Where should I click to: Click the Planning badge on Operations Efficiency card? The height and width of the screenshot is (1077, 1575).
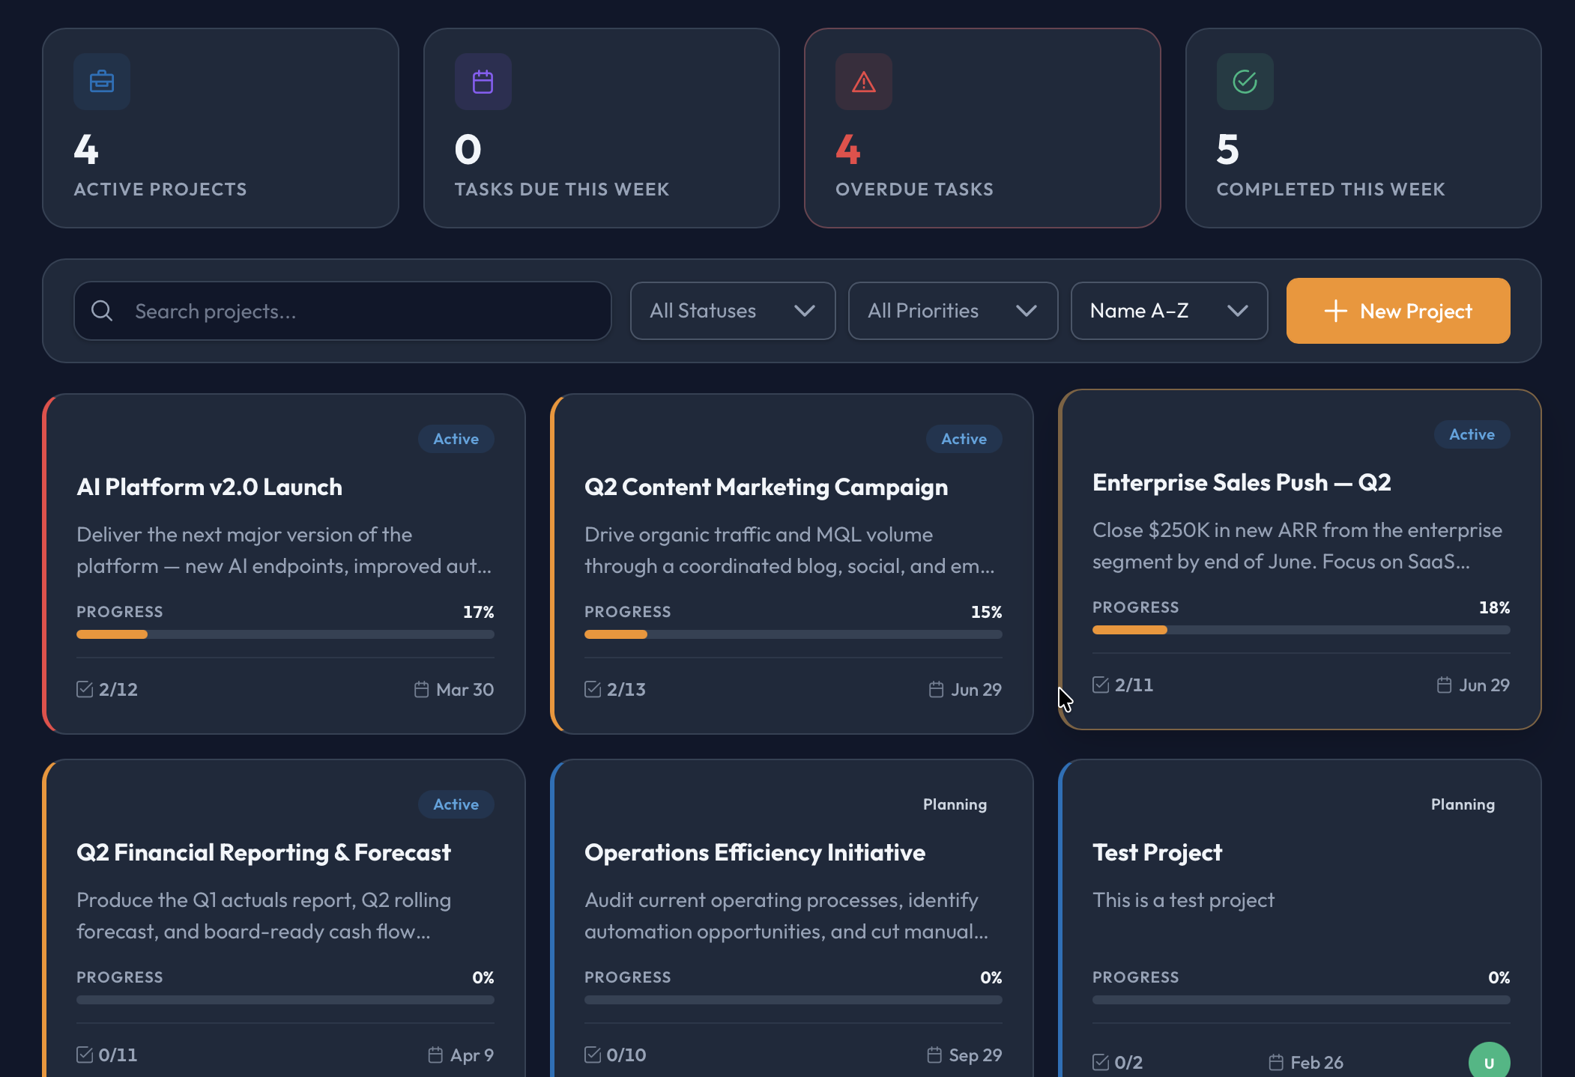tap(955, 804)
